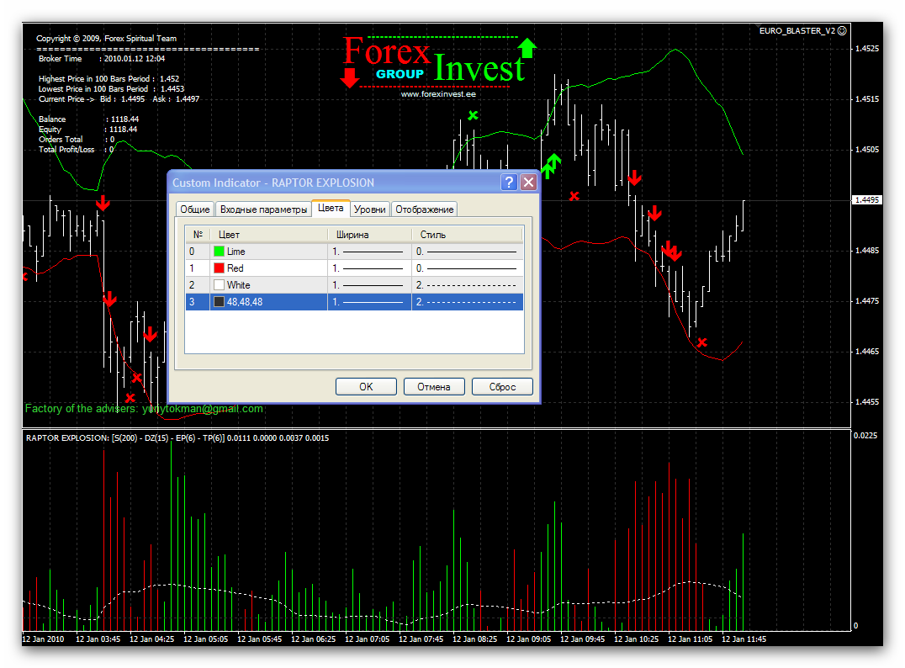905x668 pixels.
Task: Click the Цвет column header
Action: pos(269,235)
